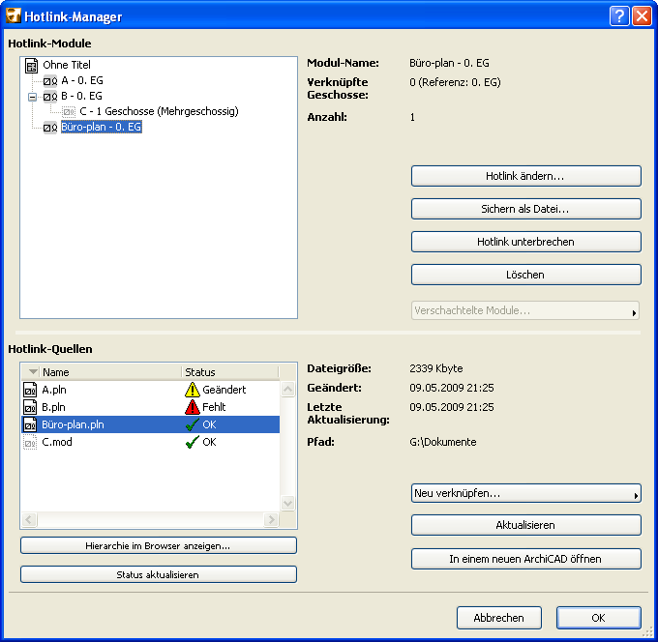Screen dimensions: 658x642
Task: Click the A.pln file icon
Action: (x=30, y=390)
